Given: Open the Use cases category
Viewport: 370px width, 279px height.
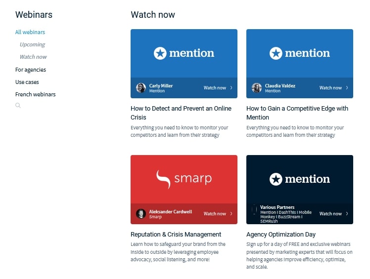Looking at the screenshot, I should (x=27, y=82).
